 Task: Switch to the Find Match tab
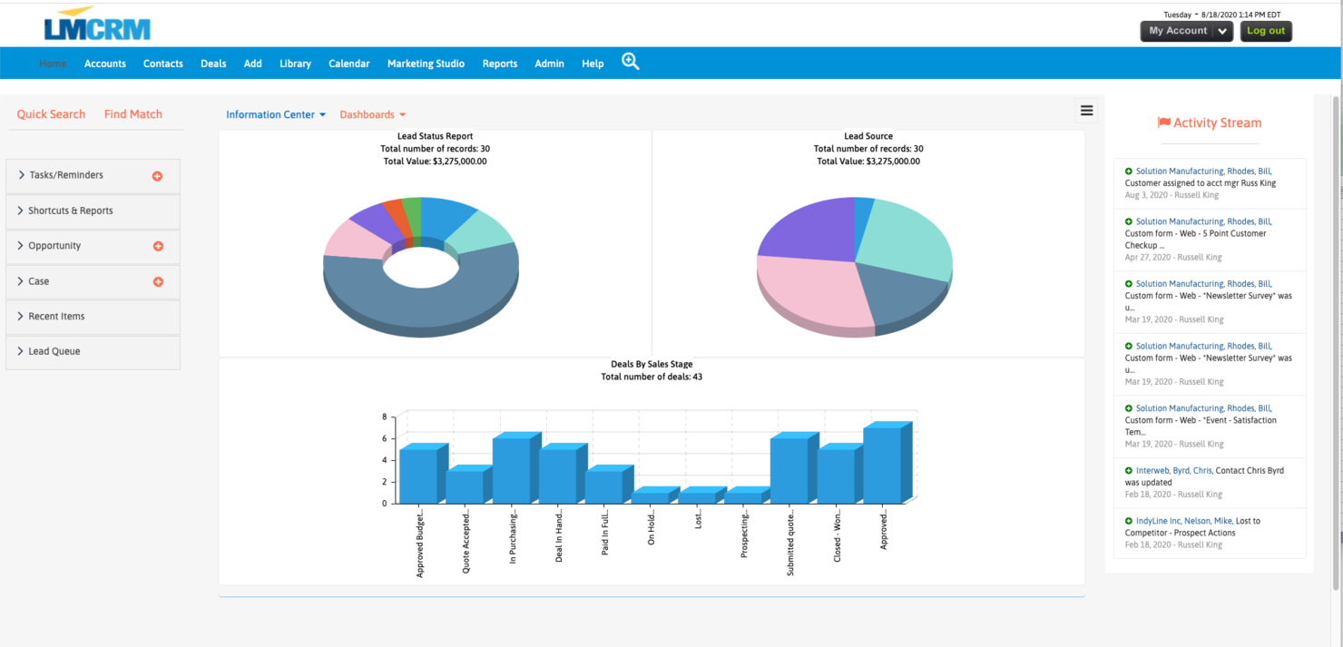[132, 113]
